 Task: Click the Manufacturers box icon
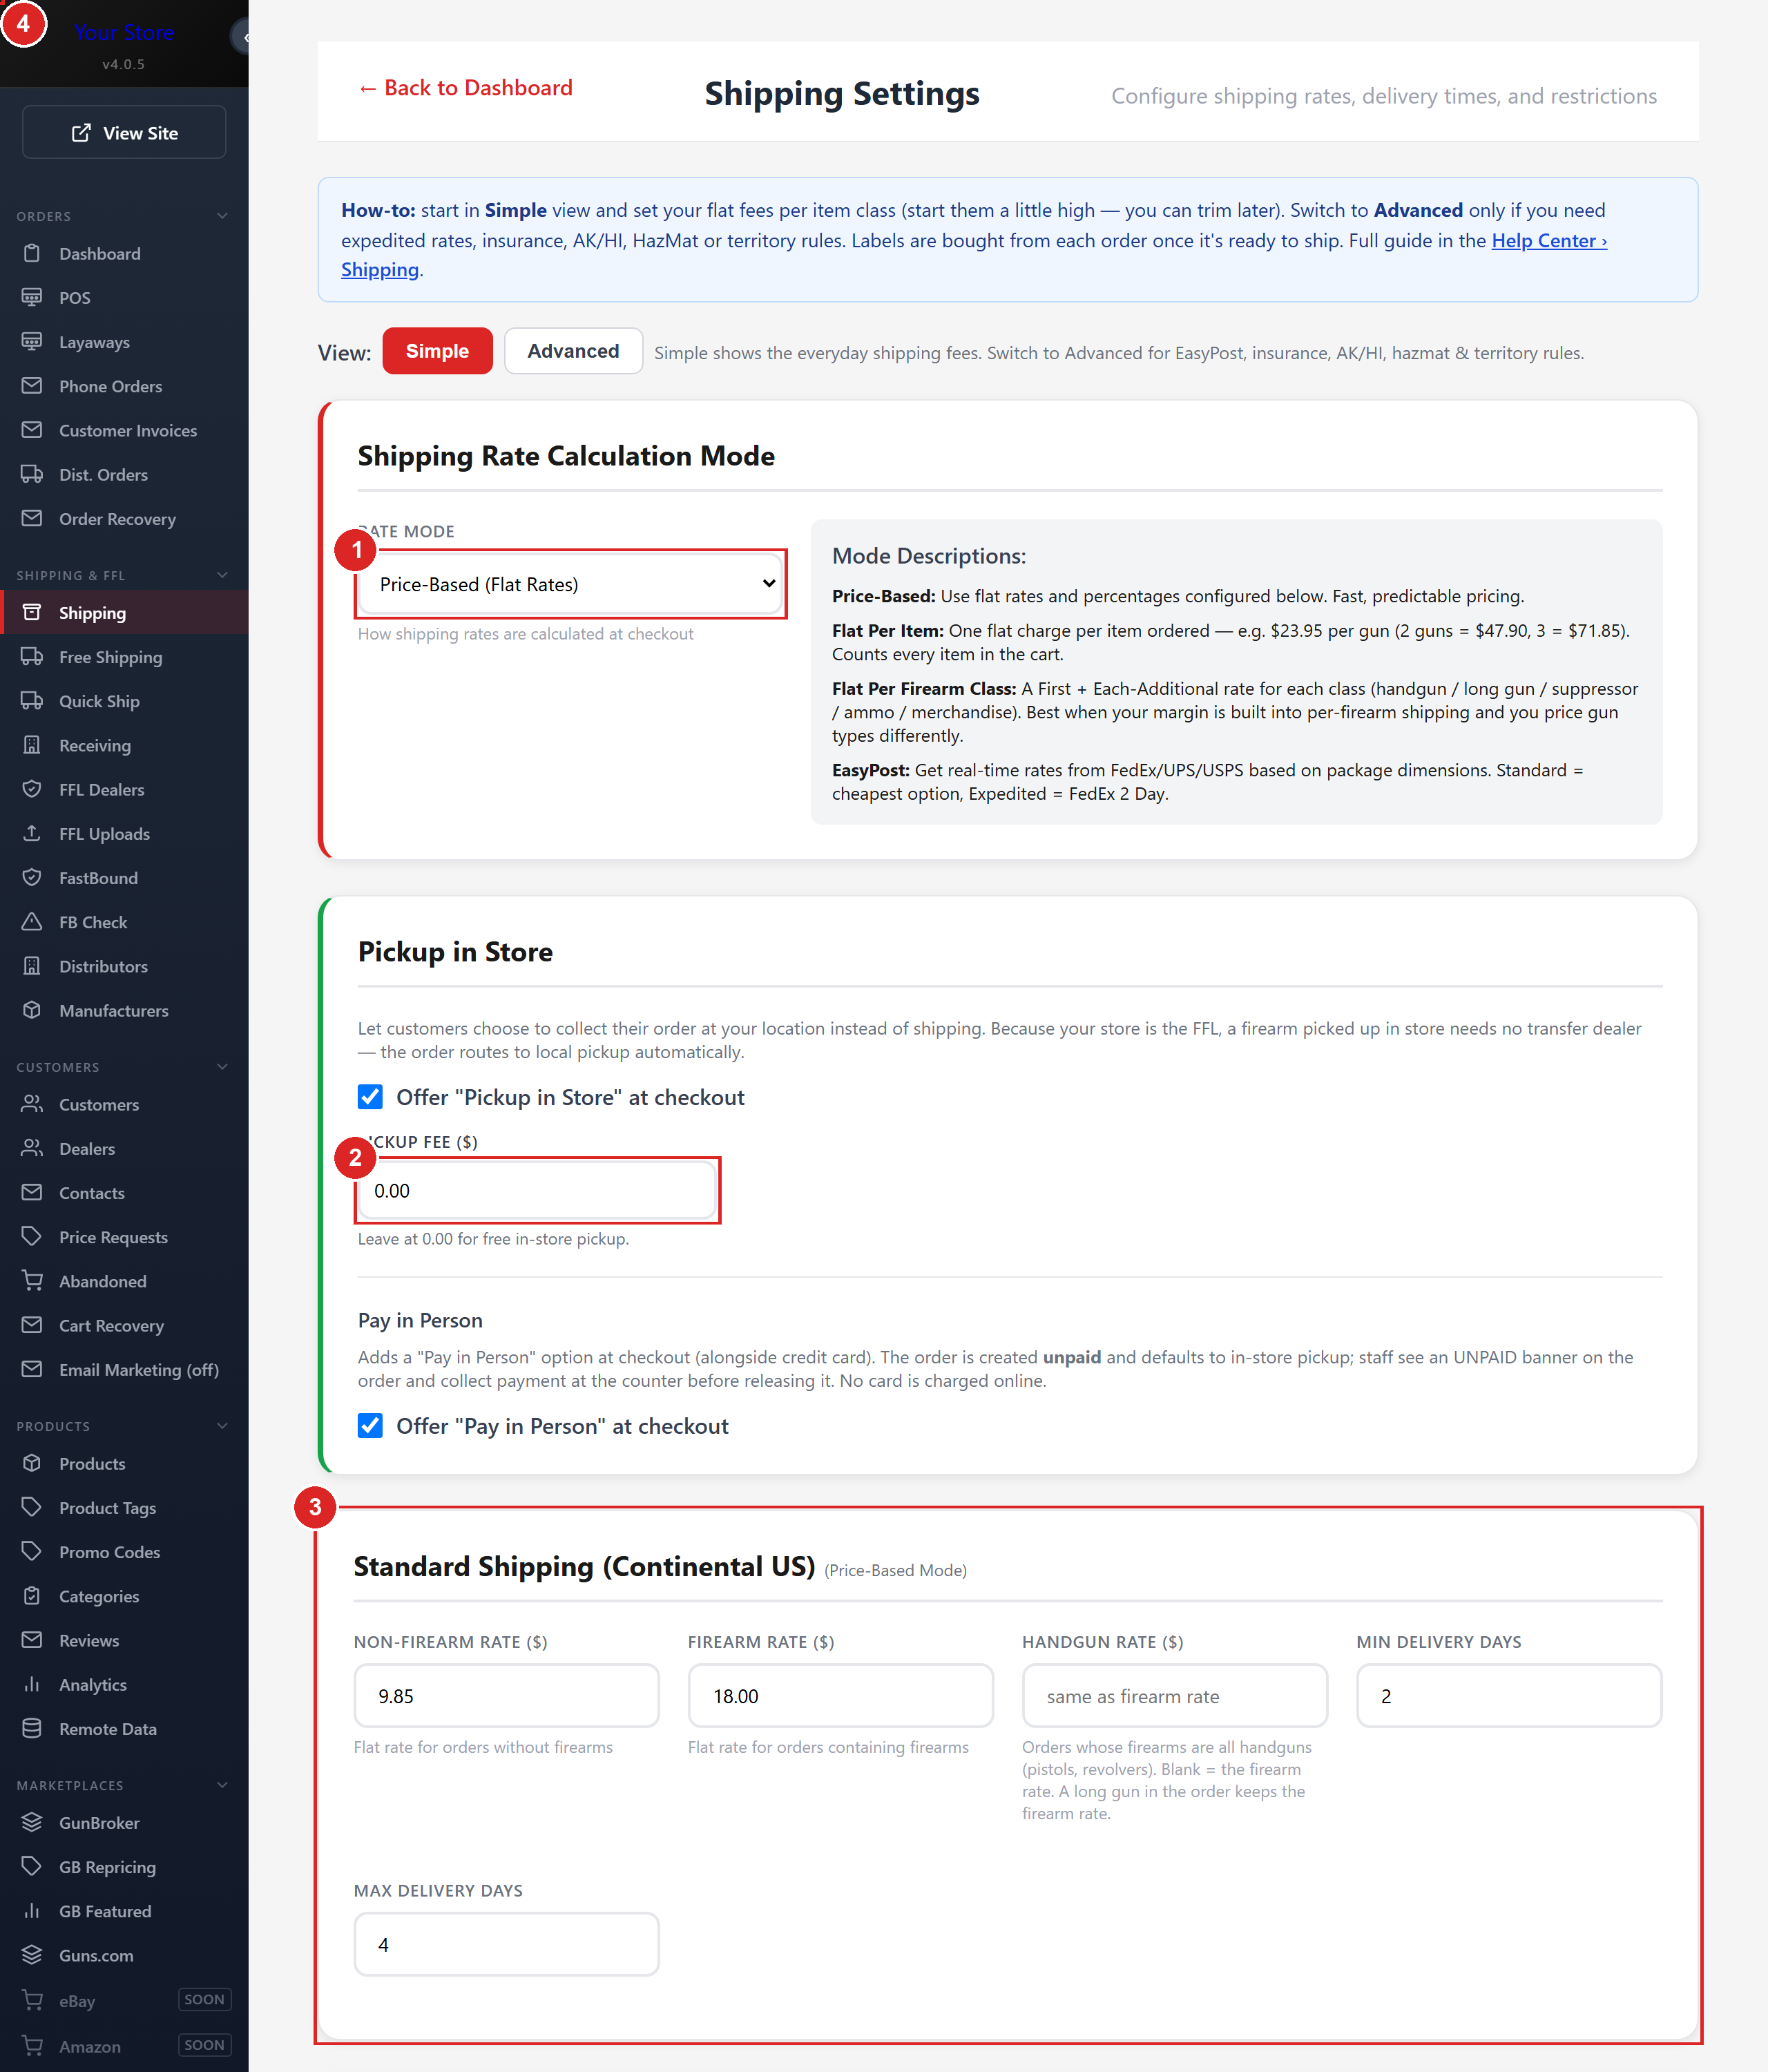[x=32, y=1010]
